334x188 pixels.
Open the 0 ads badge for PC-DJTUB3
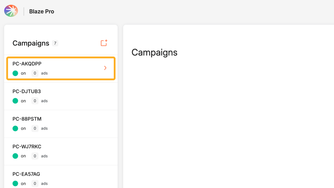pos(35,101)
